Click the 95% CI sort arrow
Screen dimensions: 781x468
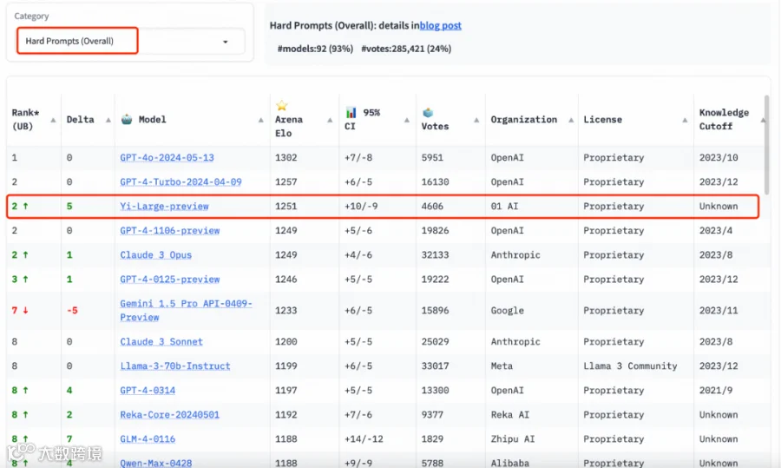tap(406, 120)
